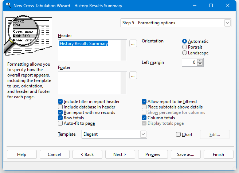
Task: Open the Footer ellipsis editor button
Action: (133, 75)
